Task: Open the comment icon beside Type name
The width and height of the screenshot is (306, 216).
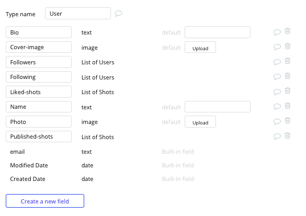Action: (118, 14)
